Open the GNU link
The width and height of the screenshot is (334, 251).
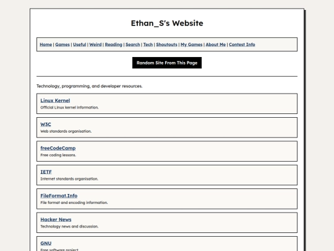[x=46, y=244]
